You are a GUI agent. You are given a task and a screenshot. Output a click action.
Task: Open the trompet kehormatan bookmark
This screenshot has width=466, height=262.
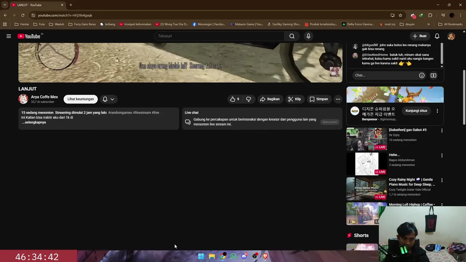(x=135, y=24)
